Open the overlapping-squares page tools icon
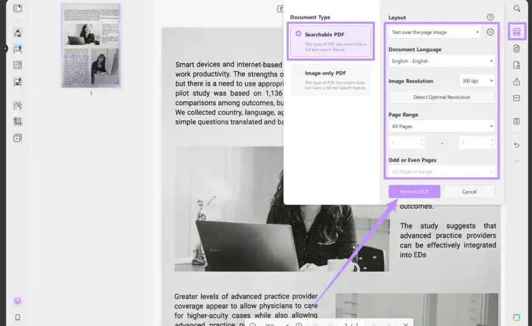 click(18, 138)
